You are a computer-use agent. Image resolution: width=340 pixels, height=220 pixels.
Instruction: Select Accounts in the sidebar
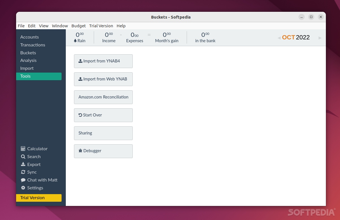pos(29,37)
